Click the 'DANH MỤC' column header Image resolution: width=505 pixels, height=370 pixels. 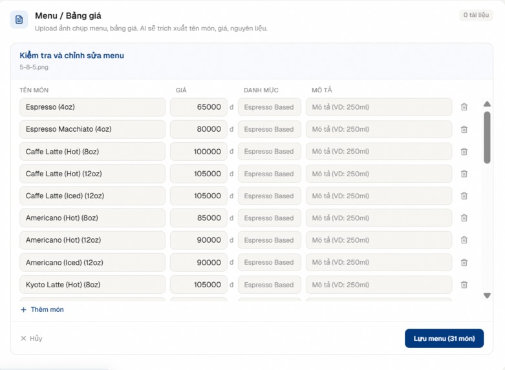tap(261, 90)
